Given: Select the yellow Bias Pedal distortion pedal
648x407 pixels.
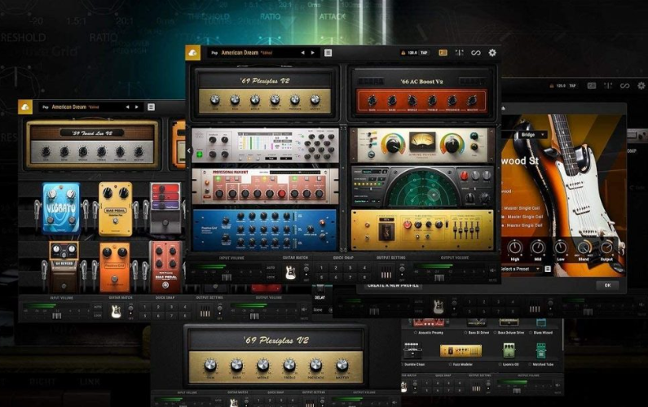Looking at the screenshot, I should point(115,208).
